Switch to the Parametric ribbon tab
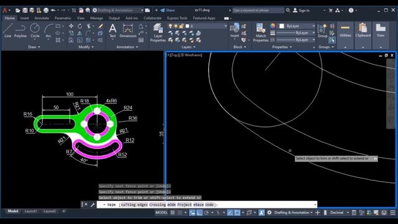Image resolution: width=398 pixels, height=224 pixels. click(63, 18)
